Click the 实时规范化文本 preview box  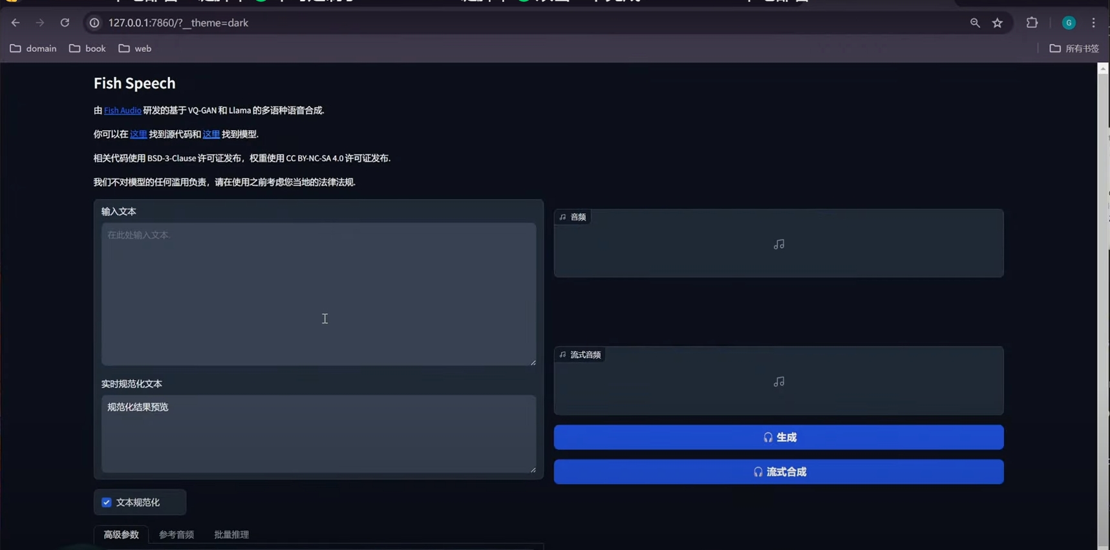pyautogui.click(x=319, y=434)
